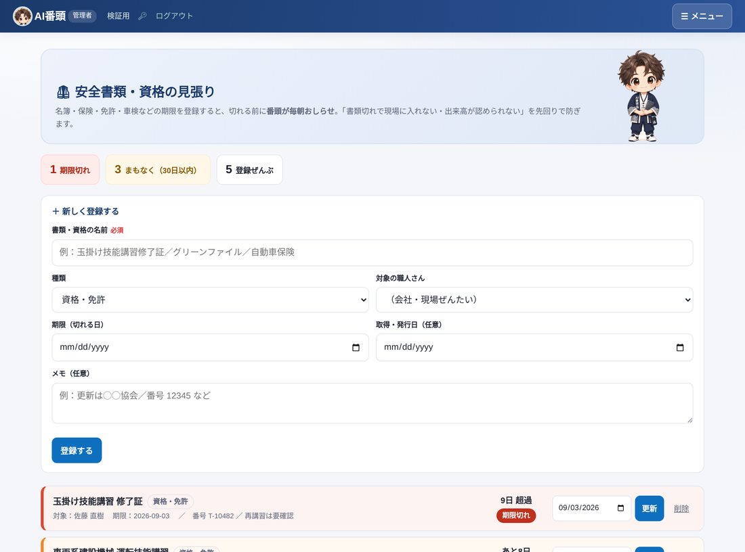The width and height of the screenshot is (745, 552).
Task: Click the 新しく登録する heading
Action: tap(85, 212)
